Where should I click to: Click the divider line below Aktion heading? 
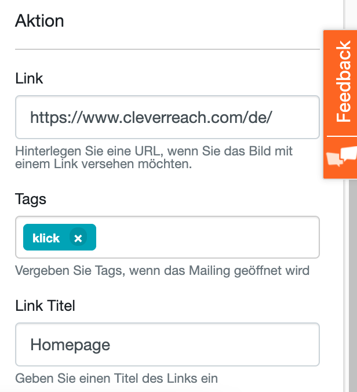point(167,49)
